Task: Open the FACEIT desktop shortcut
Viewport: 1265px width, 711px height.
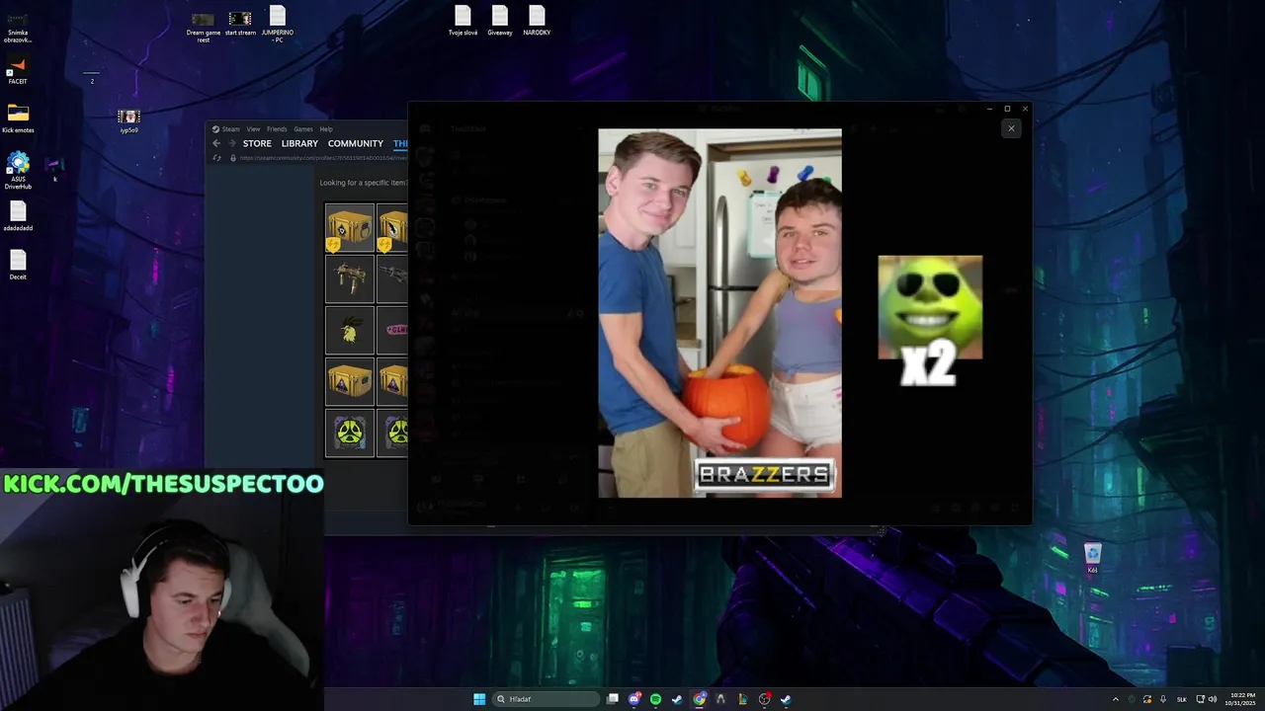Action: [18, 71]
